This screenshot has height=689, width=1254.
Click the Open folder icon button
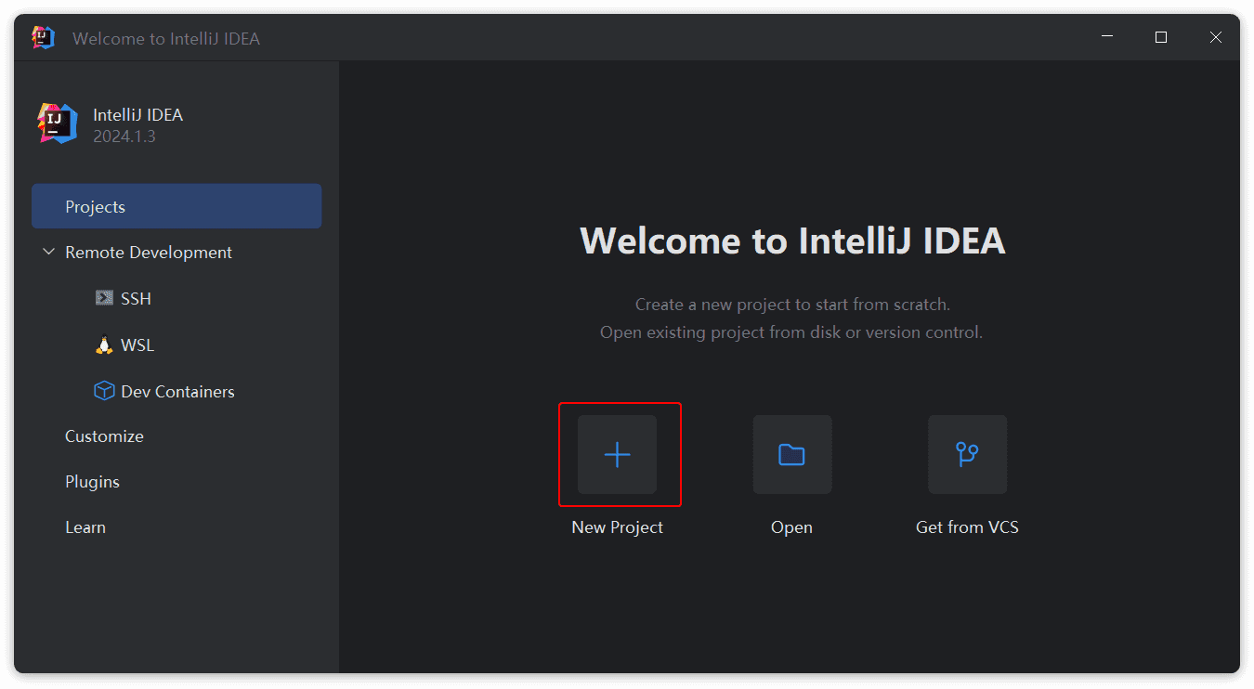791,454
